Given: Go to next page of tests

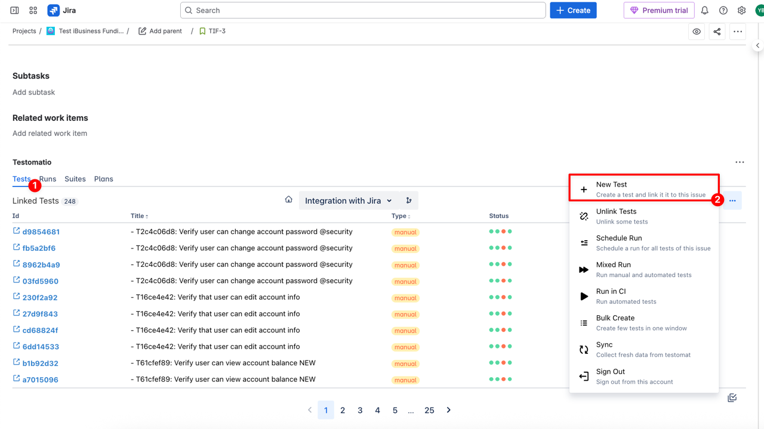Looking at the screenshot, I should [449, 410].
